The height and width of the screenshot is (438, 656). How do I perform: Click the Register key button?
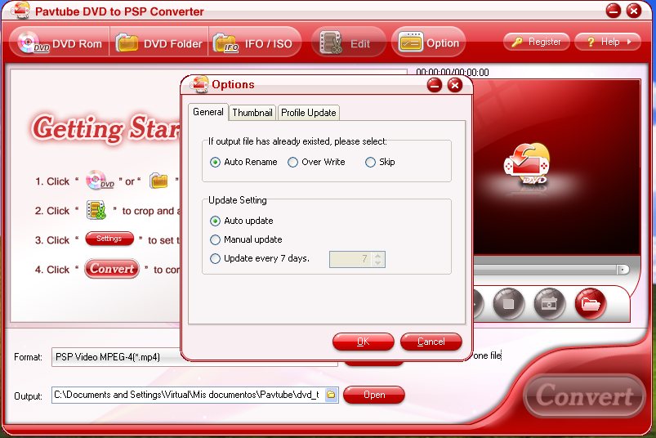537,42
